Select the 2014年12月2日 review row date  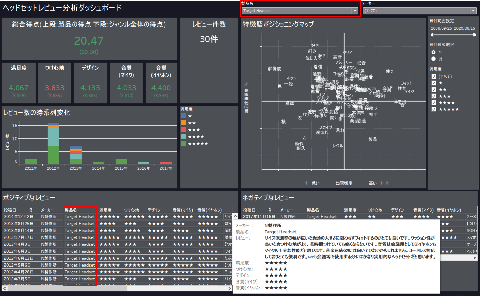(x=19, y=217)
